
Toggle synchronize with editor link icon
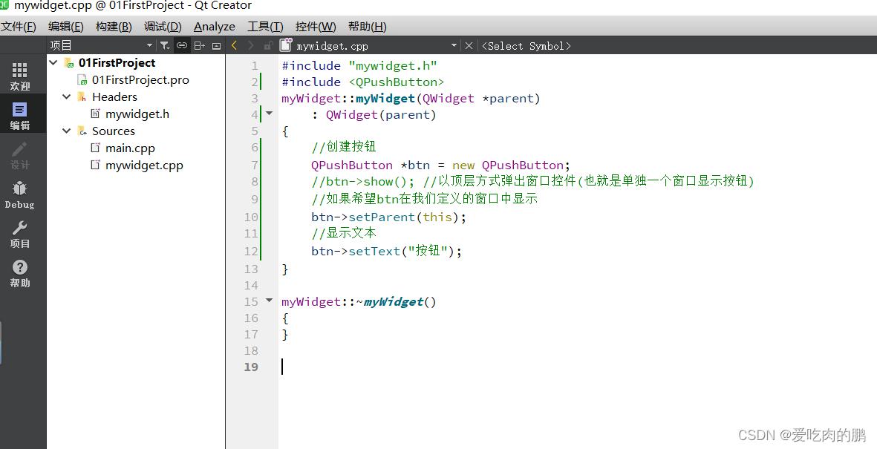tap(182, 46)
